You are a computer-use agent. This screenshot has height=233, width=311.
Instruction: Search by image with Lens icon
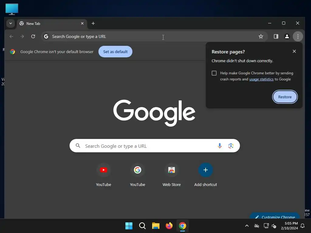click(231, 146)
